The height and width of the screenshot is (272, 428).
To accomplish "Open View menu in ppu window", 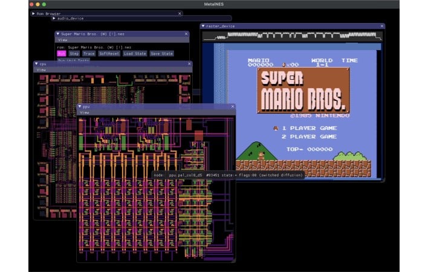I will [85, 112].
